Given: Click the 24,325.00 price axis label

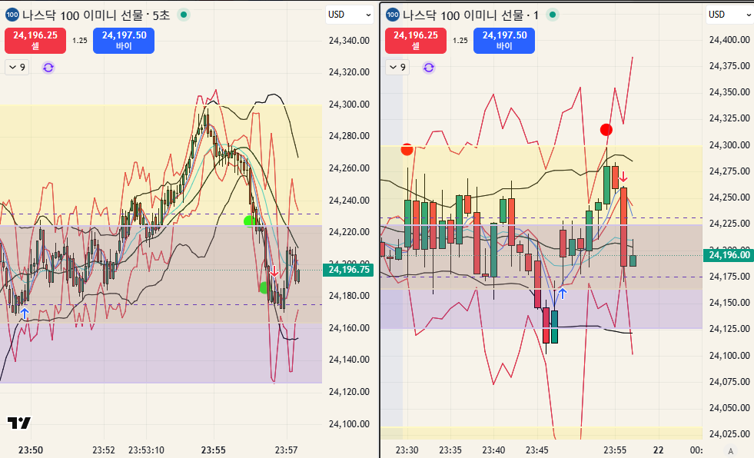Looking at the screenshot, I should [729, 118].
